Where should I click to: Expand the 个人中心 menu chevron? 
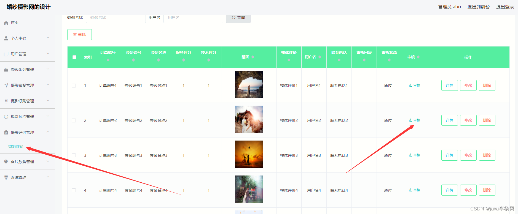click(48, 38)
